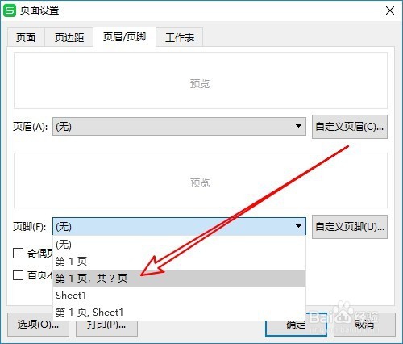This screenshot has width=403, height=344.
Task: Open the 页边距 tab
Action: [x=69, y=37]
